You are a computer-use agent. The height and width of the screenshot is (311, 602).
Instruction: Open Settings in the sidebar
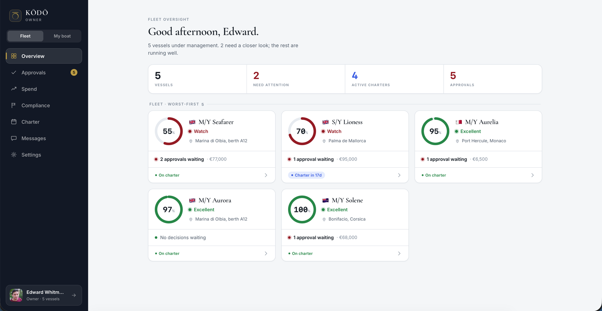click(x=44, y=155)
